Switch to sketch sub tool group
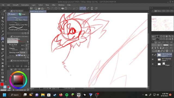 pos(13,14)
